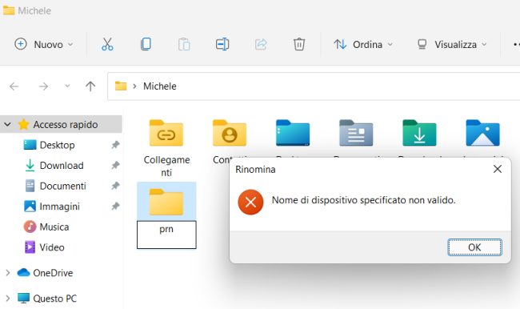Viewport: 520px width, 309px height.
Task: Select the Immagini pictures folder icon
Action: [x=482, y=133]
